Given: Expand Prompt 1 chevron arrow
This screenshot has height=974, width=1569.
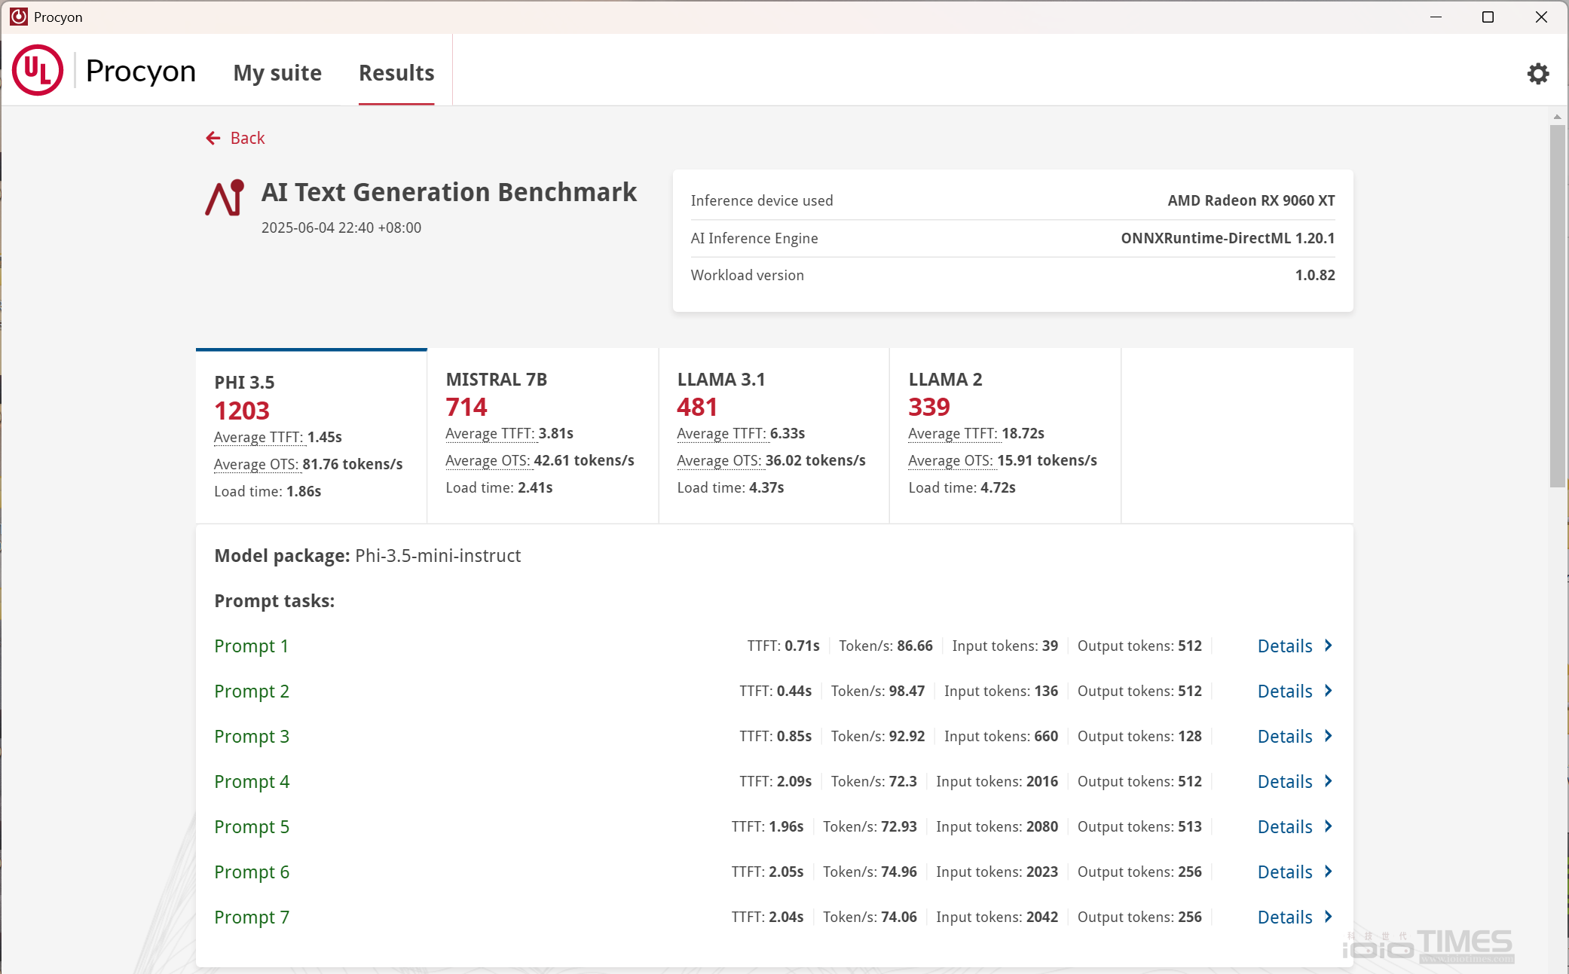Looking at the screenshot, I should tap(1329, 646).
